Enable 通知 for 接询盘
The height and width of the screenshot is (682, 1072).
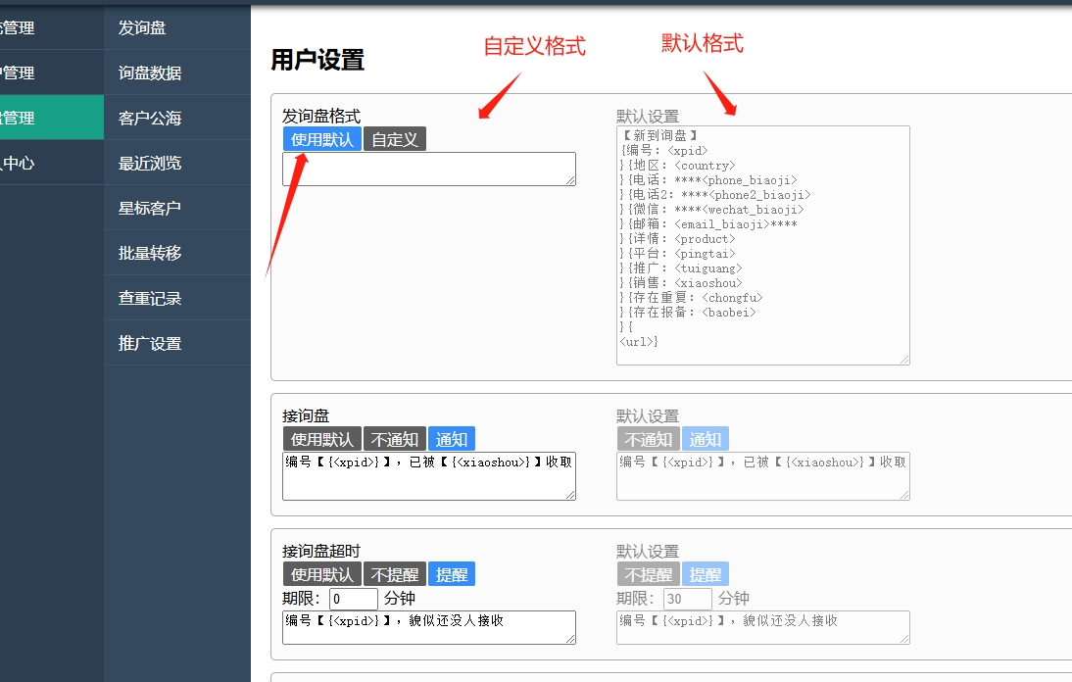tap(452, 438)
